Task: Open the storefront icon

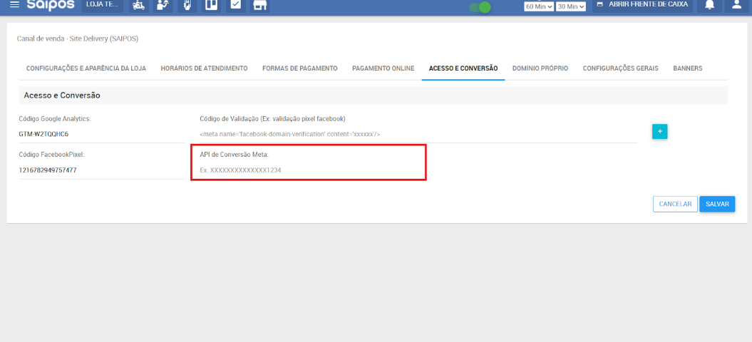Action: click(x=260, y=6)
